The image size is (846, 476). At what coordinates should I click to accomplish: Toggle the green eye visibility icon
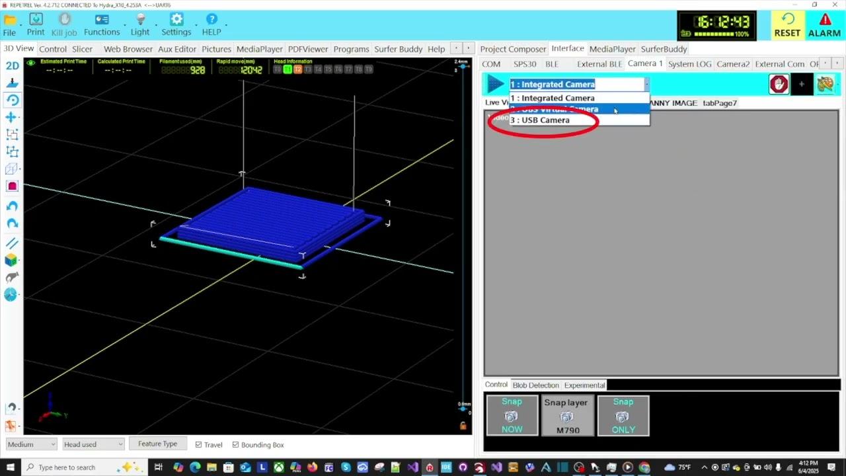(x=31, y=63)
